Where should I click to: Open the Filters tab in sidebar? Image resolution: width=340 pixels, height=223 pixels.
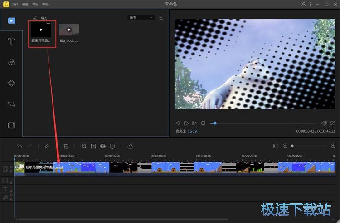pyautogui.click(x=11, y=62)
